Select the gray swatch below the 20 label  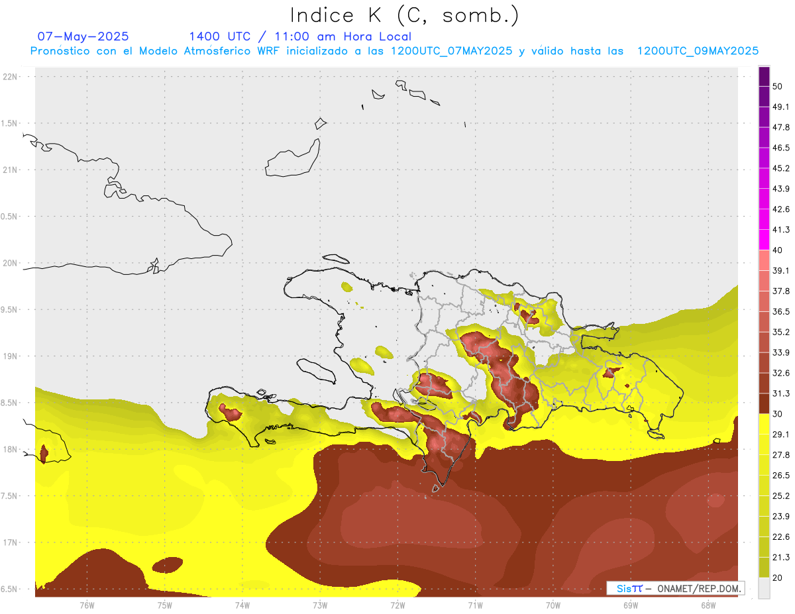tap(764, 588)
